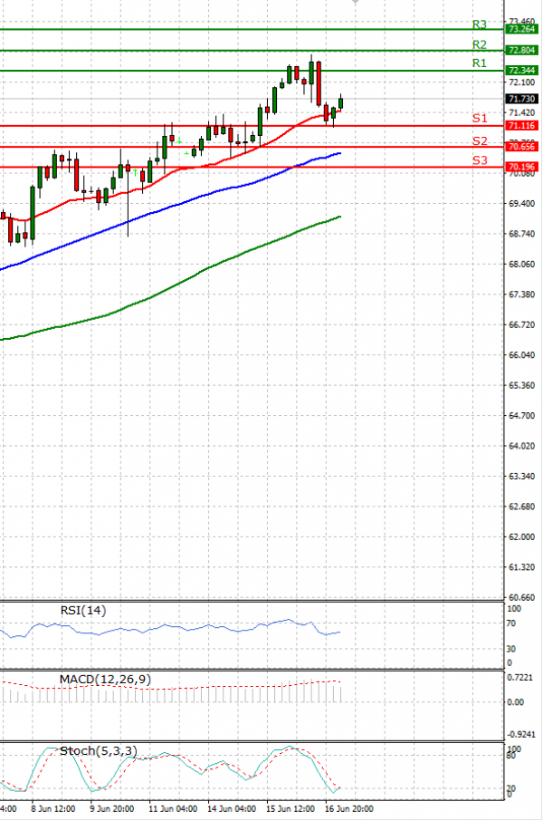Viewport: 543px width, 821px height.
Task: Click the 16 Jun 20:00 time label
Action: tap(349, 809)
